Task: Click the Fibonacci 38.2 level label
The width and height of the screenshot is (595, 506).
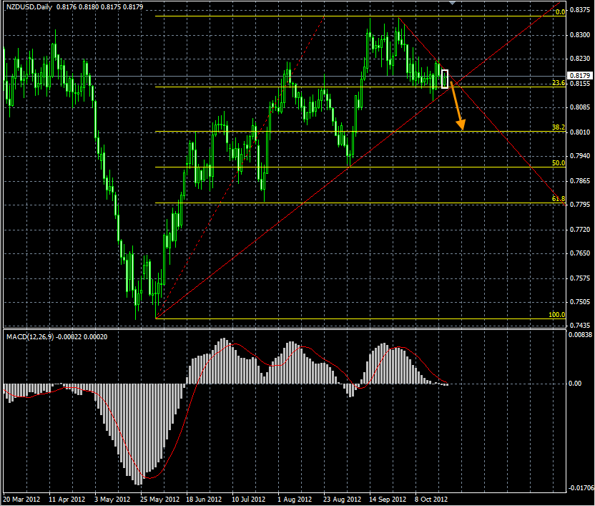Action: [559, 127]
